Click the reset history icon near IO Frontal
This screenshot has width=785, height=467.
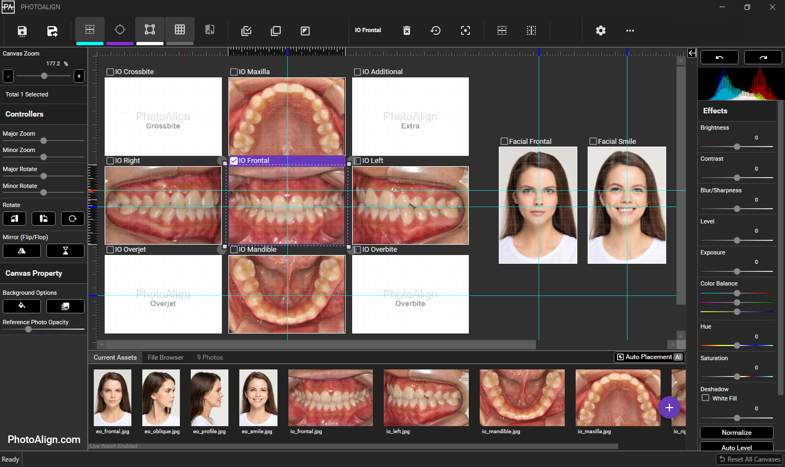click(x=436, y=31)
